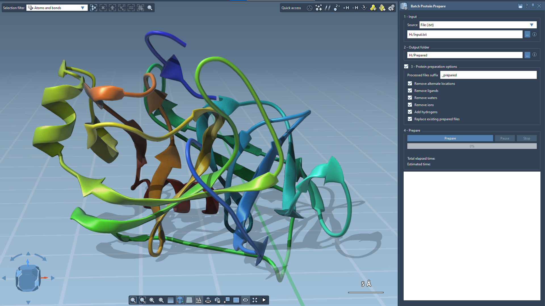This screenshot has height=306, width=545.
Task: Click the 0% progress bar
Action: point(472,146)
